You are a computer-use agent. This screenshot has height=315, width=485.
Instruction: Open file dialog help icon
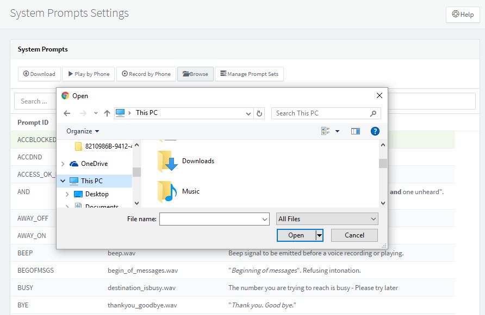pos(375,131)
